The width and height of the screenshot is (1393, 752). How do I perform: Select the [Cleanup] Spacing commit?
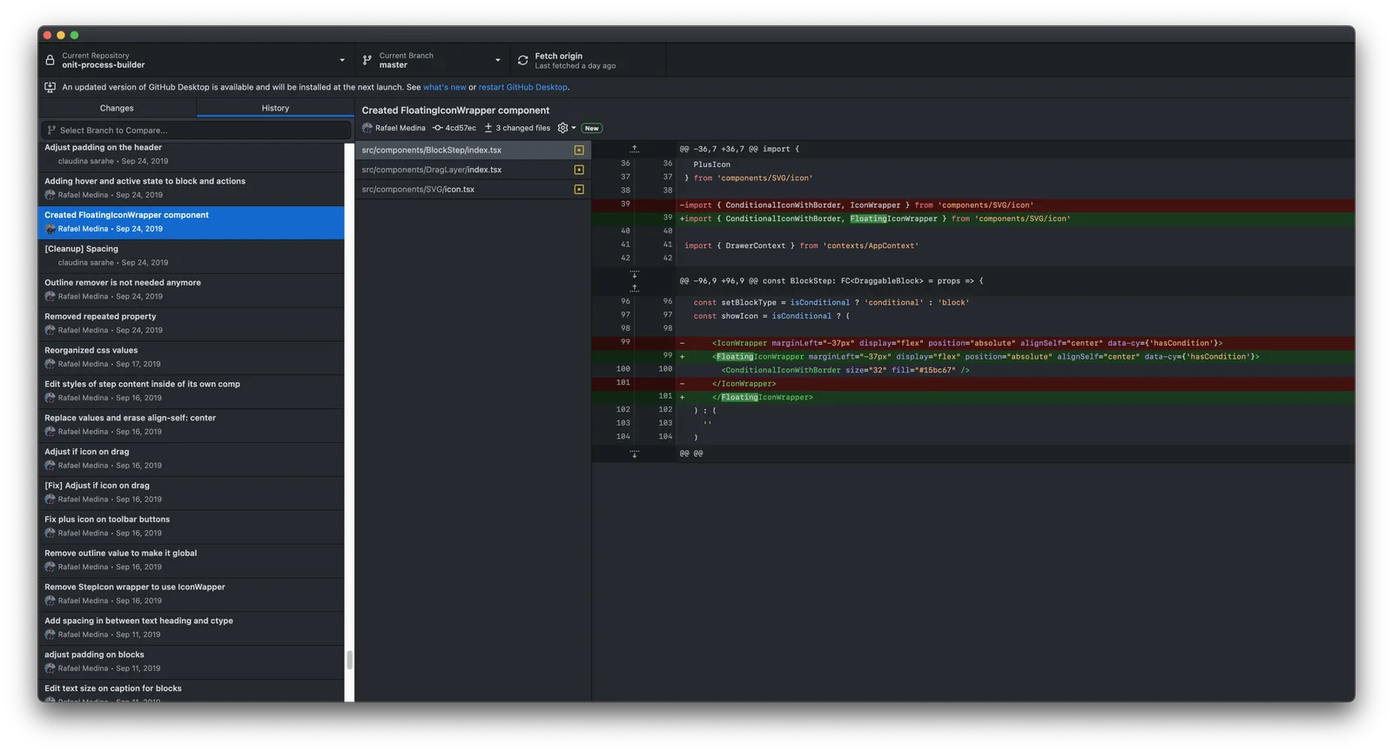click(x=192, y=256)
